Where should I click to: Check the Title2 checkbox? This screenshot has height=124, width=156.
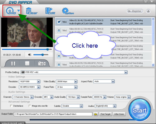click(59, 31)
